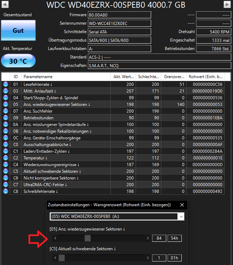
Task: Click the Eigenschaften field S.M.A.R.T., NCQ
Action: coord(160,65)
